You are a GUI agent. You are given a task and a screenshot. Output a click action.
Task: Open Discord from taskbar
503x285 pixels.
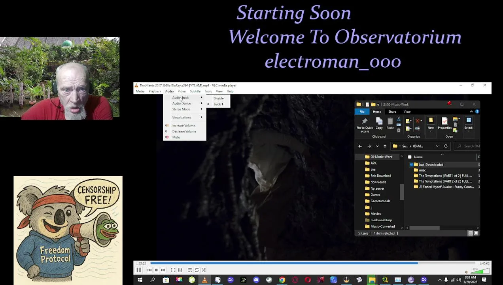tap(256, 280)
